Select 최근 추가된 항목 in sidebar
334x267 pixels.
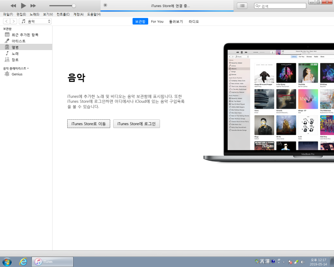[x=26, y=35]
